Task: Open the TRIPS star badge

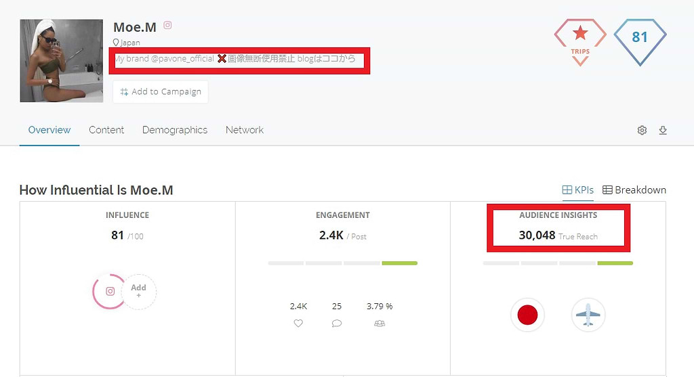Action: click(580, 43)
